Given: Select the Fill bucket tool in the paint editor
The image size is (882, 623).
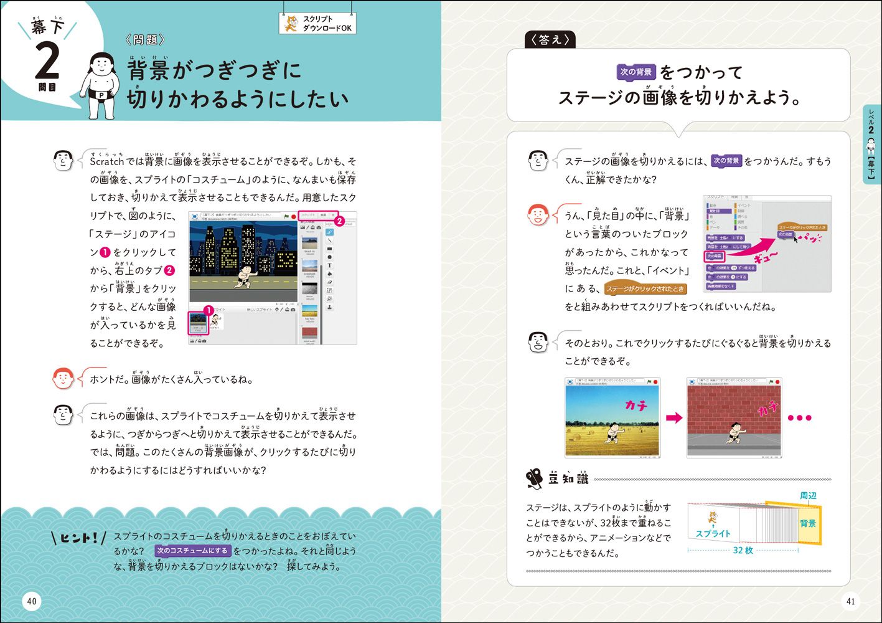Looking at the screenshot, I should click(x=329, y=273).
